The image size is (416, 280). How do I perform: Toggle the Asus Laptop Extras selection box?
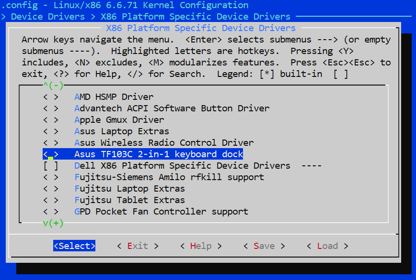point(51,131)
